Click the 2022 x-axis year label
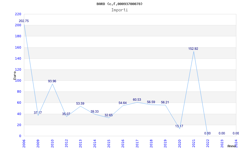Image resolution: width=239 pixels, height=149 pixels. [208, 144]
